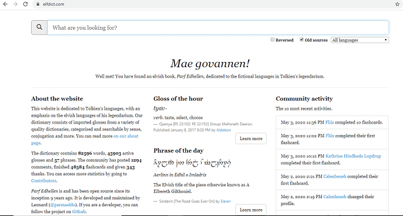The image size is (403, 216).
Task: Open the All languages dropdown
Action: [360, 40]
